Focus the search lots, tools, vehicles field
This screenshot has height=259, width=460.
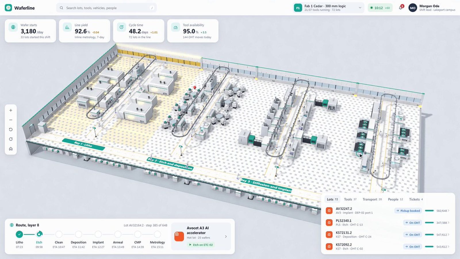[x=106, y=8]
